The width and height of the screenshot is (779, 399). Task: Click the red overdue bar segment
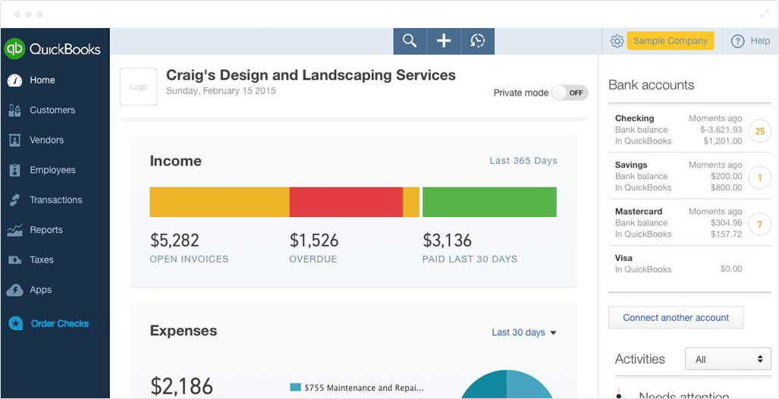346,203
